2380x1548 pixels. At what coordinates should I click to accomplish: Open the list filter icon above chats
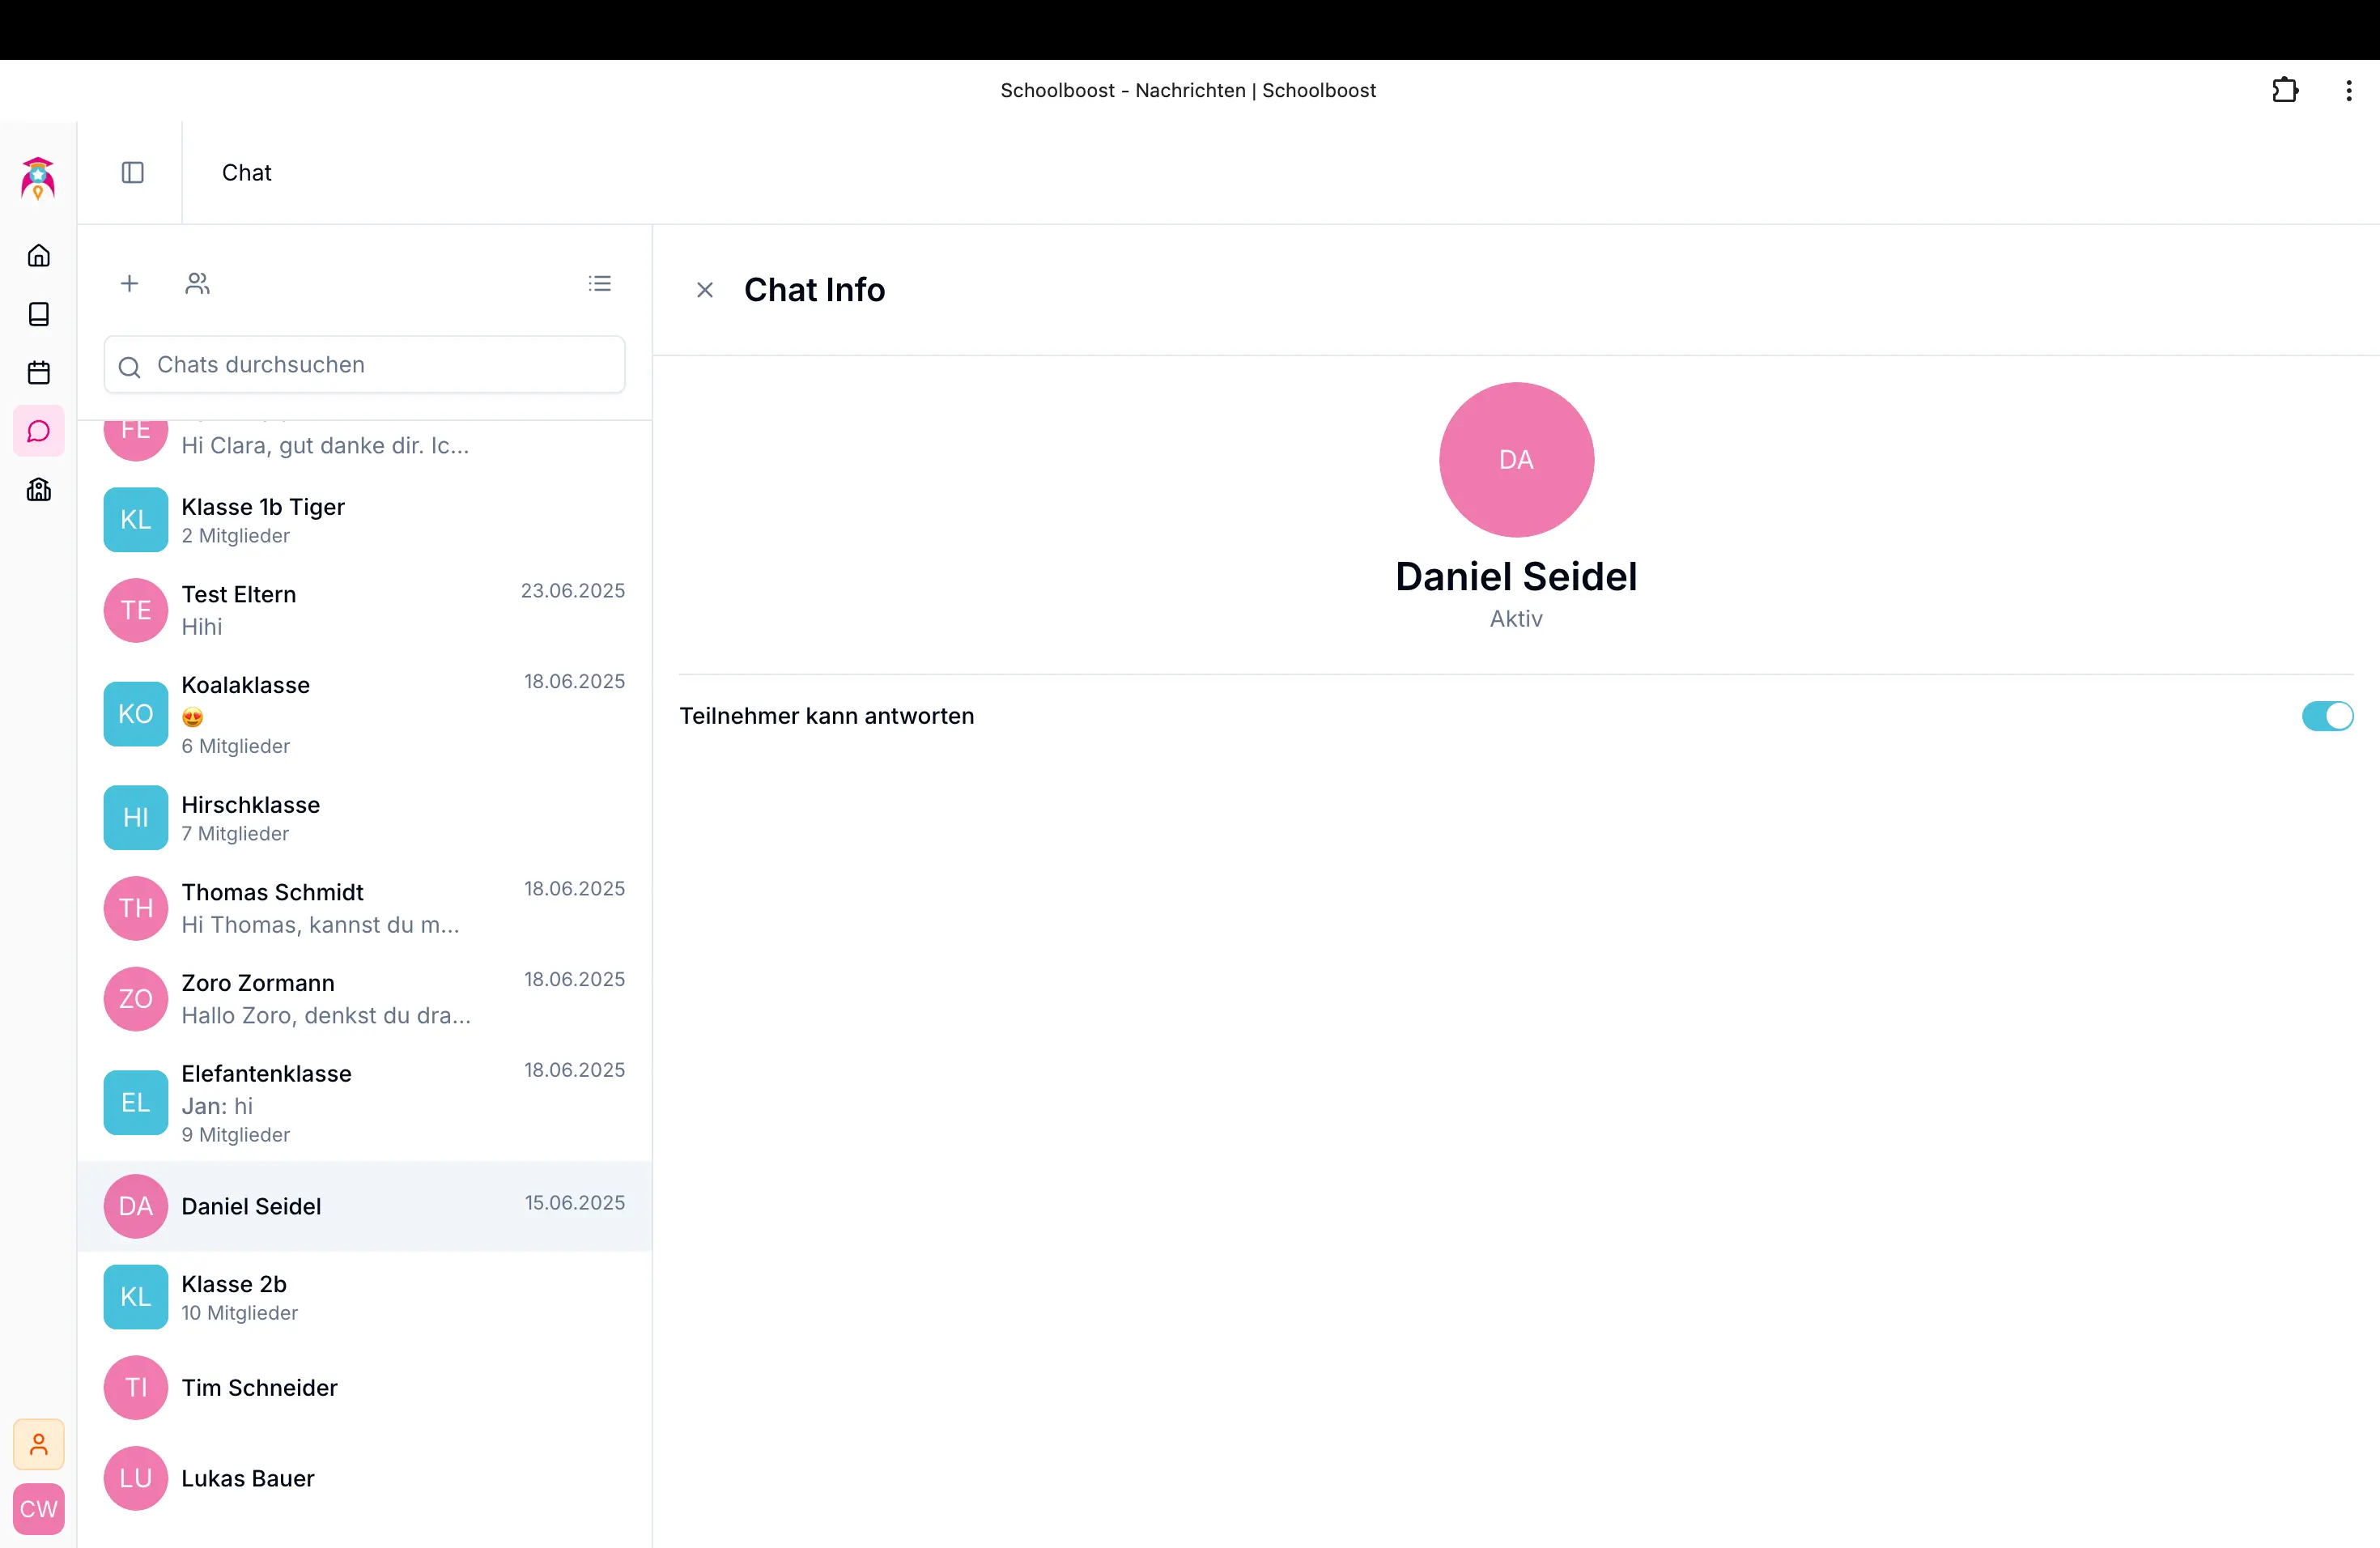[599, 284]
